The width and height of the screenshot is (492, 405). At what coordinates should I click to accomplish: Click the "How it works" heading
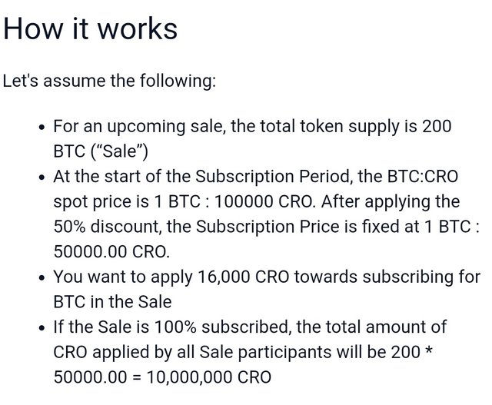tap(91, 28)
